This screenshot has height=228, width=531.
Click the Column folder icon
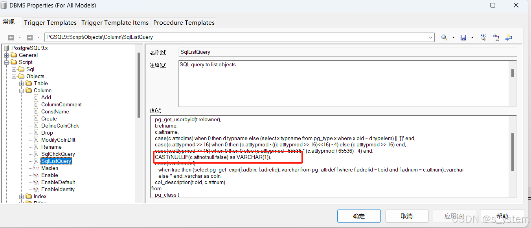(x=29, y=90)
